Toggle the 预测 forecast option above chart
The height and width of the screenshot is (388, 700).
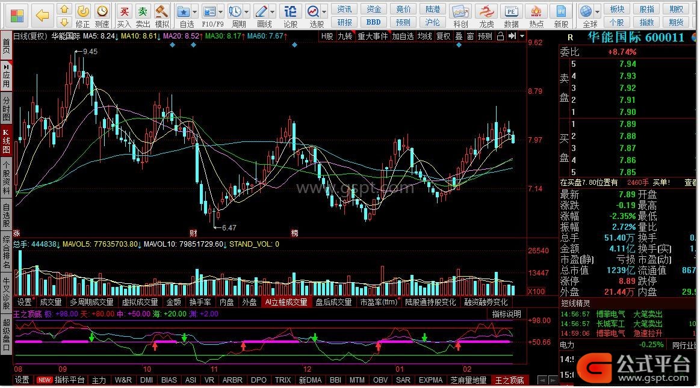485,36
